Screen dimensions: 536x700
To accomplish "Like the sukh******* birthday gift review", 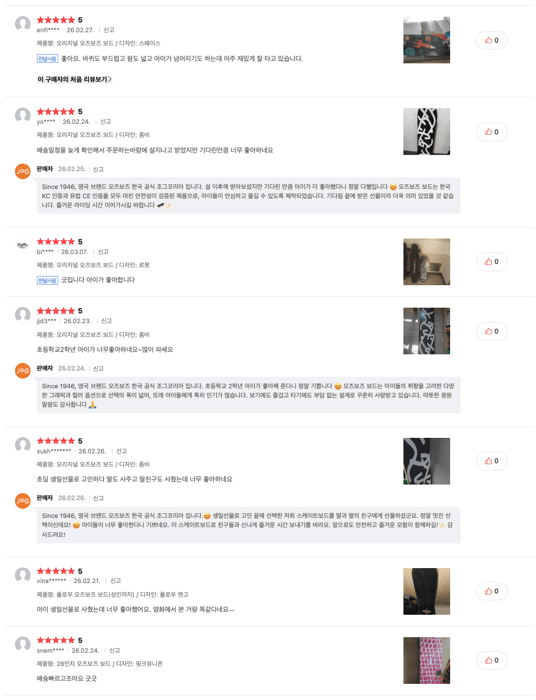I will (492, 461).
